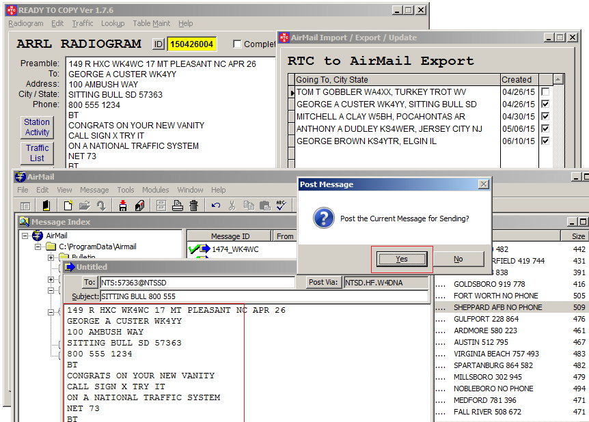589x422 pixels.
Task: Click Yes in the Post Message dialog
Action: click(x=402, y=259)
